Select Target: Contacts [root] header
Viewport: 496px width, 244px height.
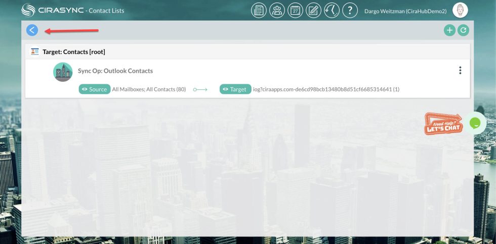coord(74,52)
